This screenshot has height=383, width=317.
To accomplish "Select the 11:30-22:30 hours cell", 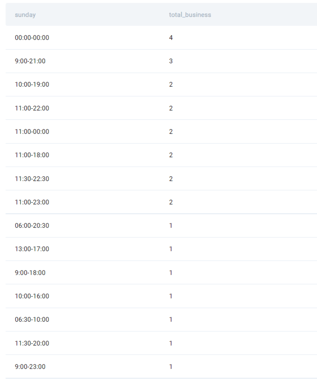I will [x=32, y=179].
